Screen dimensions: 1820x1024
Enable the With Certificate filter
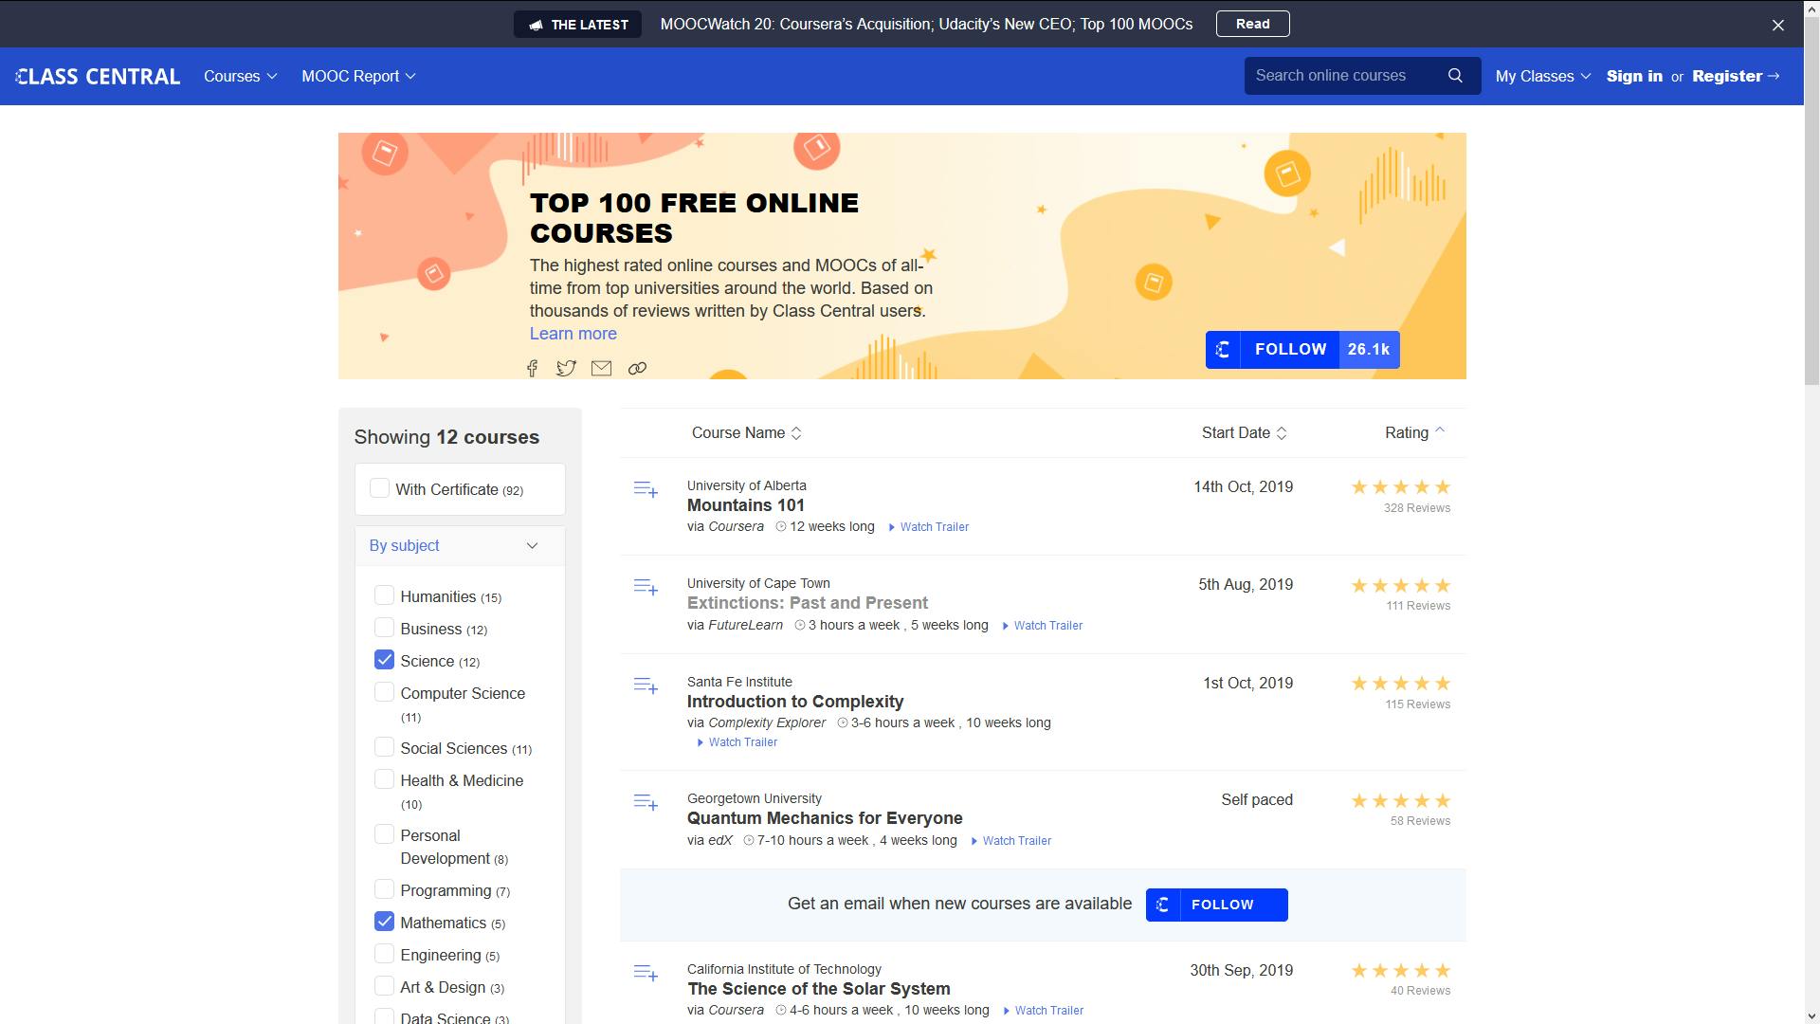(379, 488)
